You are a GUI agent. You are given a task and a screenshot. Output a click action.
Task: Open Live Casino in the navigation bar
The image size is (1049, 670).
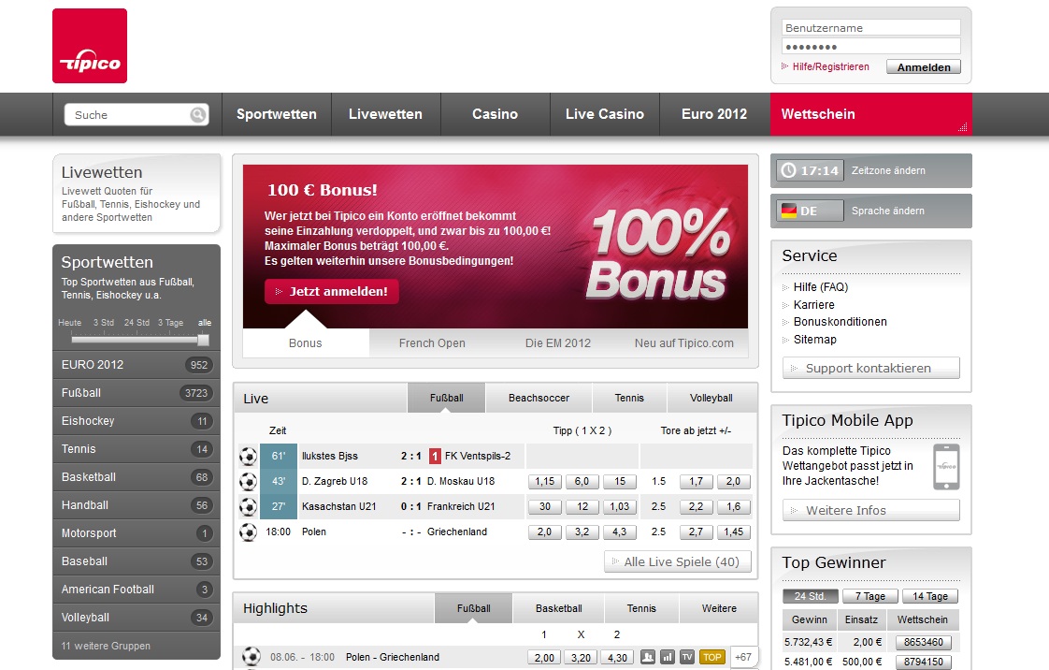pos(605,114)
